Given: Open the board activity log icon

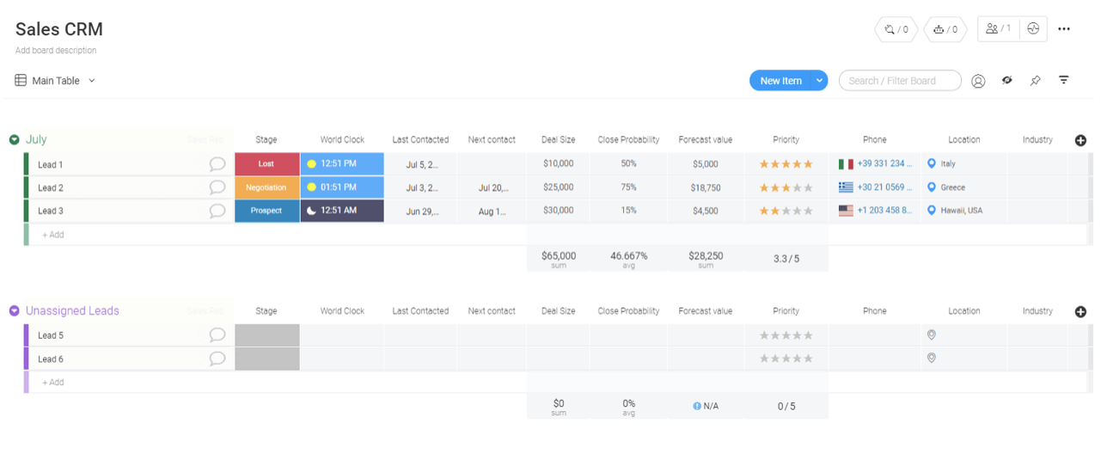Looking at the screenshot, I should pyautogui.click(x=1033, y=29).
